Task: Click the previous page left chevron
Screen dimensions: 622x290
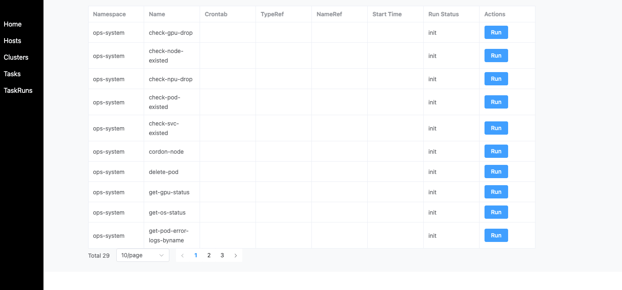Action: [x=183, y=256]
